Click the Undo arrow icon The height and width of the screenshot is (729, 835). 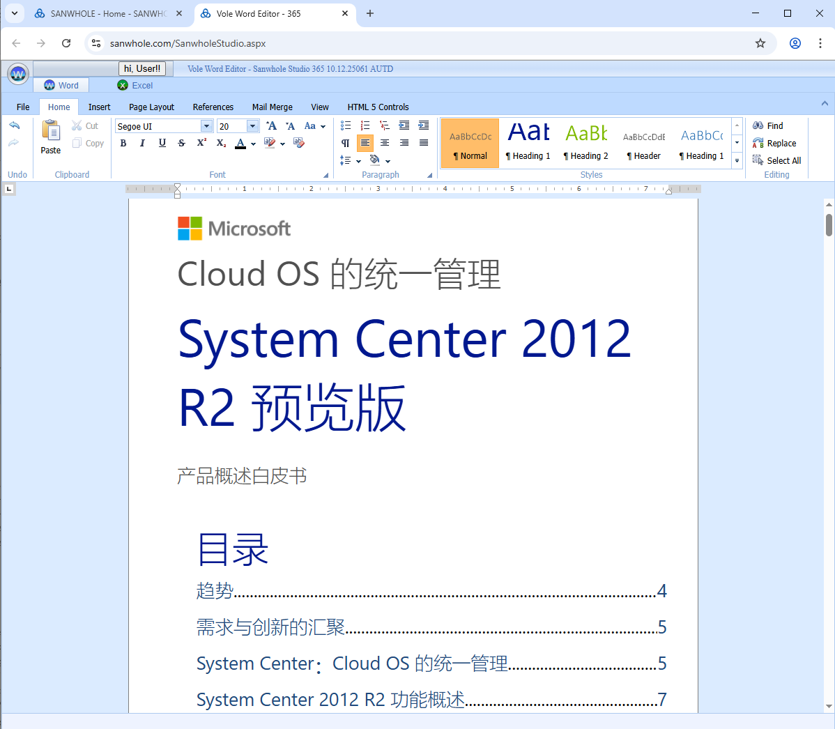pyautogui.click(x=15, y=125)
